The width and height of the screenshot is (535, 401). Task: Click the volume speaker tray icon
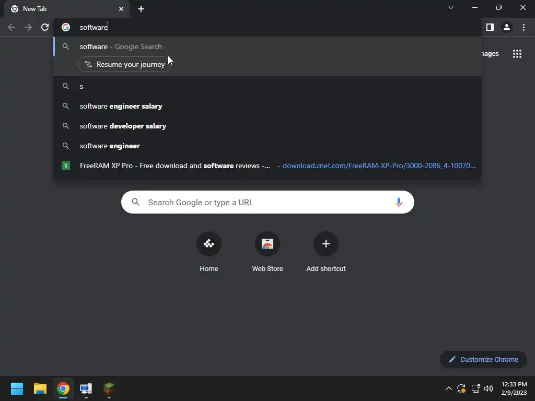(489, 388)
